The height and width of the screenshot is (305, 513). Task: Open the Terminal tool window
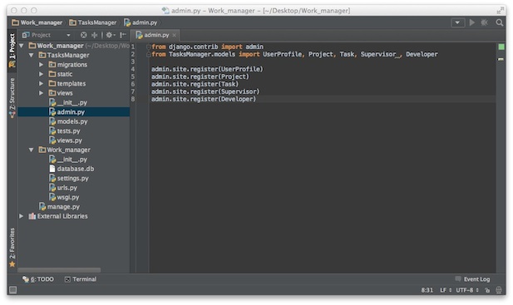(x=81, y=279)
